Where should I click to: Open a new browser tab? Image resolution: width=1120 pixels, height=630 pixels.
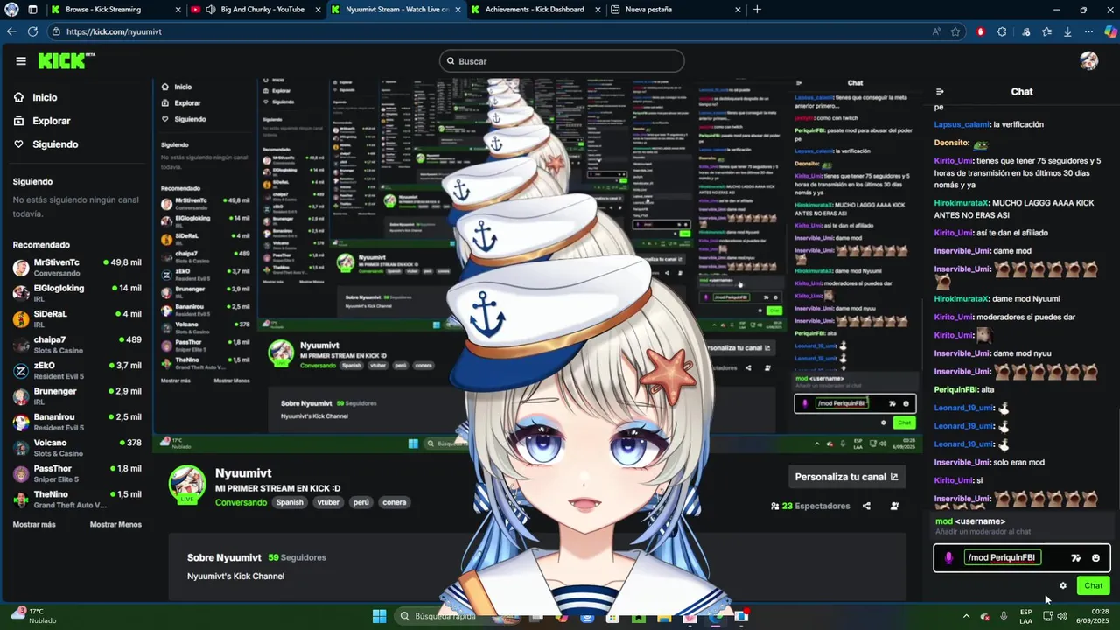[x=757, y=10]
